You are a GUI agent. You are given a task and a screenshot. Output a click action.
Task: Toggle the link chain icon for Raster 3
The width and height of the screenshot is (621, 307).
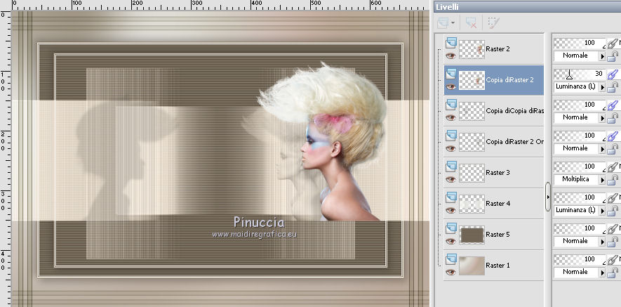pos(613,166)
